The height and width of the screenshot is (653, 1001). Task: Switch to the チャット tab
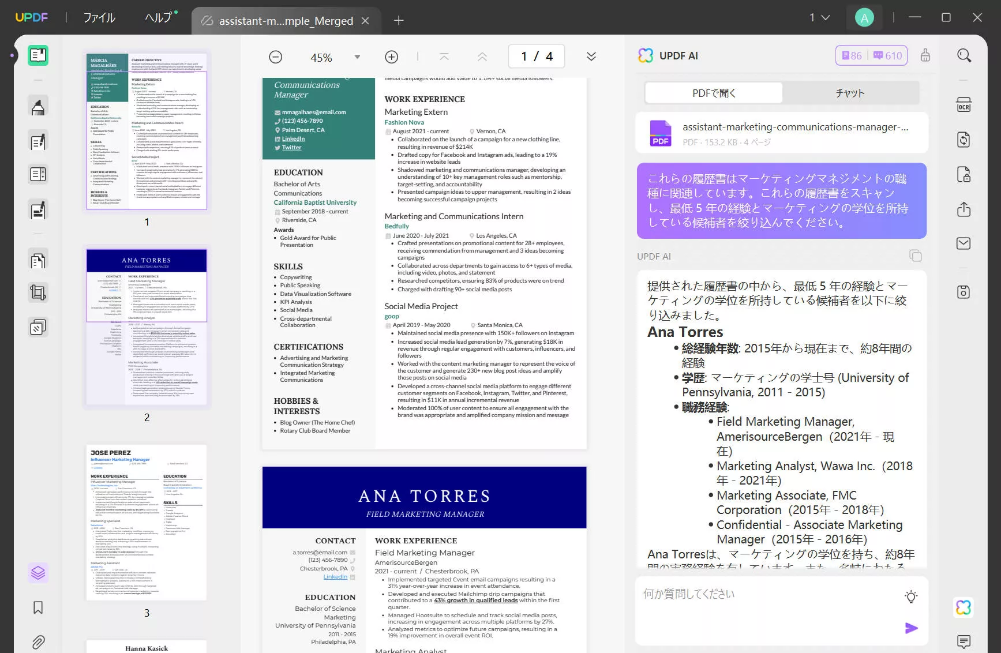pyautogui.click(x=850, y=93)
